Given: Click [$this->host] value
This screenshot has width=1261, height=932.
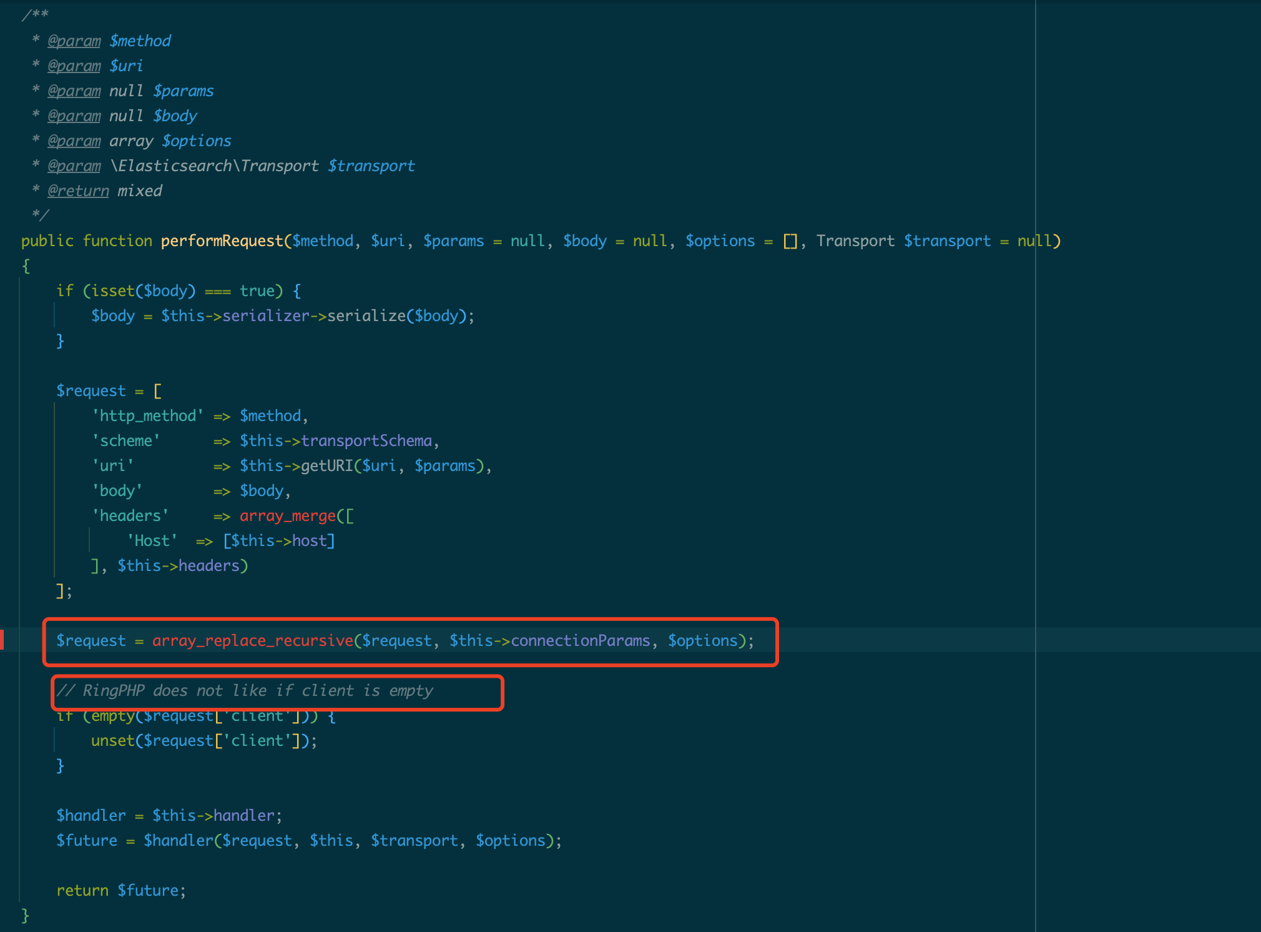Looking at the screenshot, I should click(x=279, y=541).
